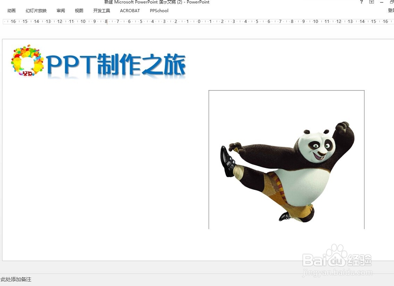Go to the 开发工具 tab
The width and height of the screenshot is (394, 286).
[102, 11]
